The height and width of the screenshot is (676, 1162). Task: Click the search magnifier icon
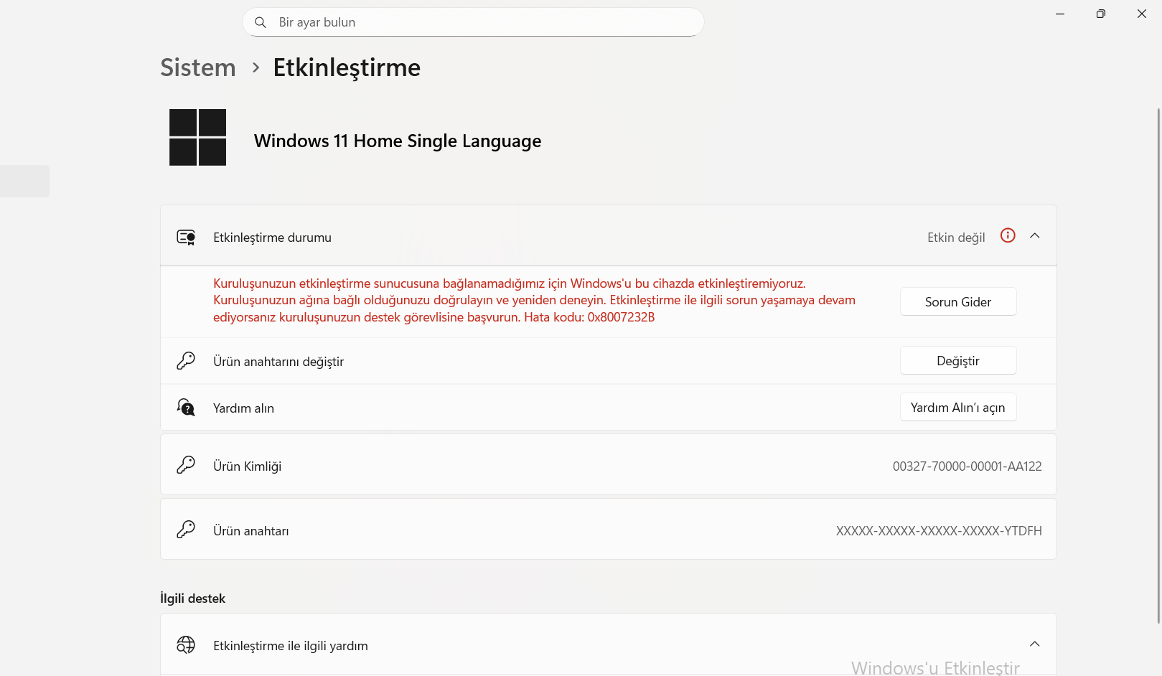(x=261, y=22)
